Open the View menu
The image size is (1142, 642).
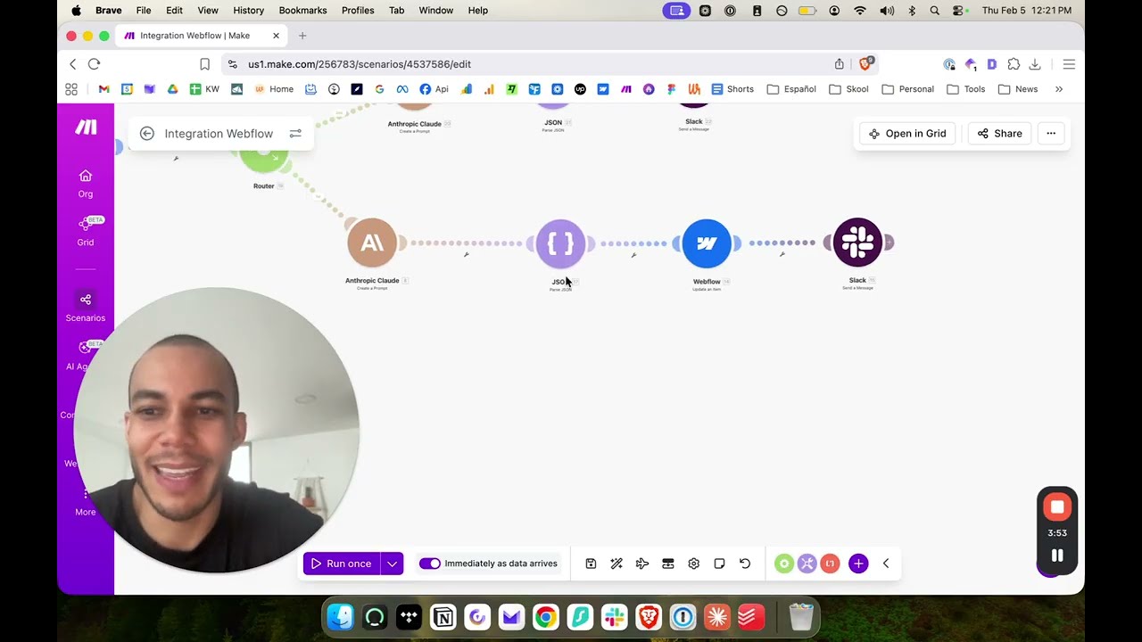tap(208, 11)
